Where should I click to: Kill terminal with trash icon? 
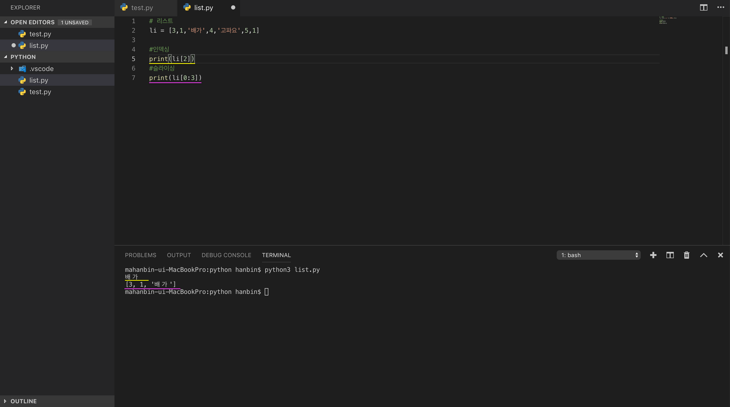687,255
